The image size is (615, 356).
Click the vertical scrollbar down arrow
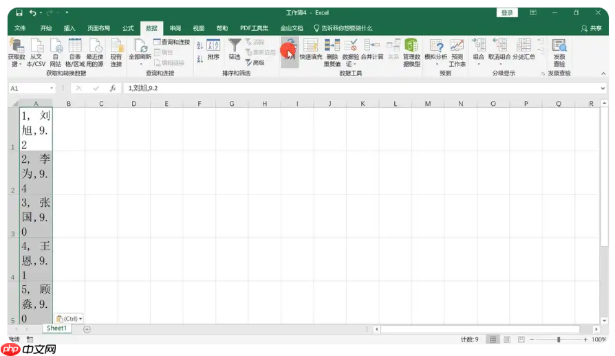(x=605, y=320)
